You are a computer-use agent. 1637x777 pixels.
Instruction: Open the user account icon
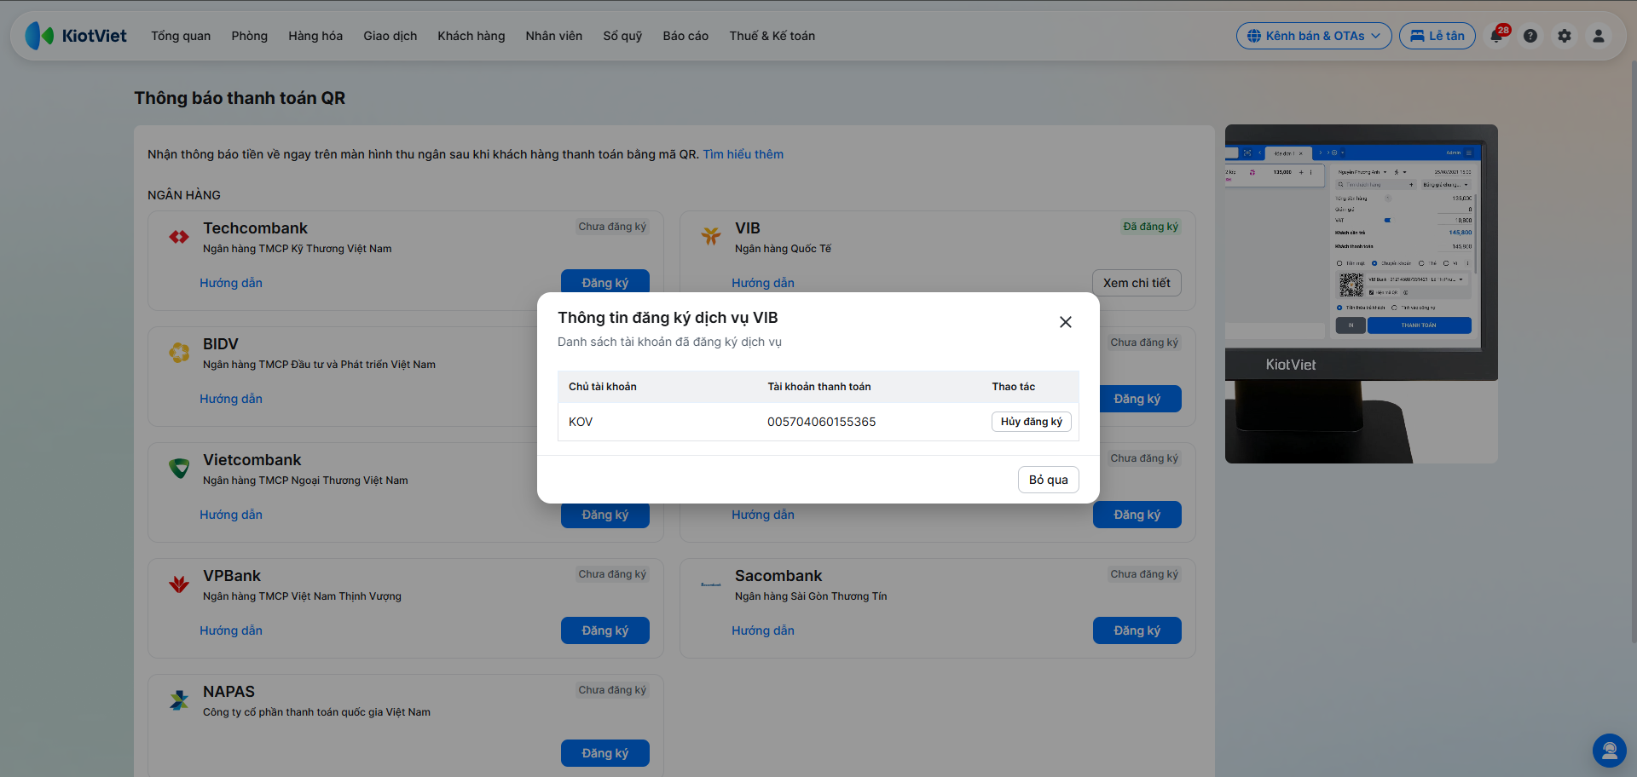coord(1599,36)
